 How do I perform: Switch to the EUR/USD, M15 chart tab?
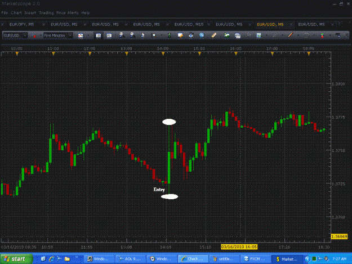pyautogui.click(x=189, y=24)
